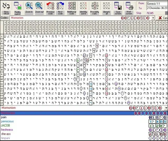Click the Zoom-out magnifier icon
Screen dimensions: 168x141
pyautogui.click(x=39, y=6)
